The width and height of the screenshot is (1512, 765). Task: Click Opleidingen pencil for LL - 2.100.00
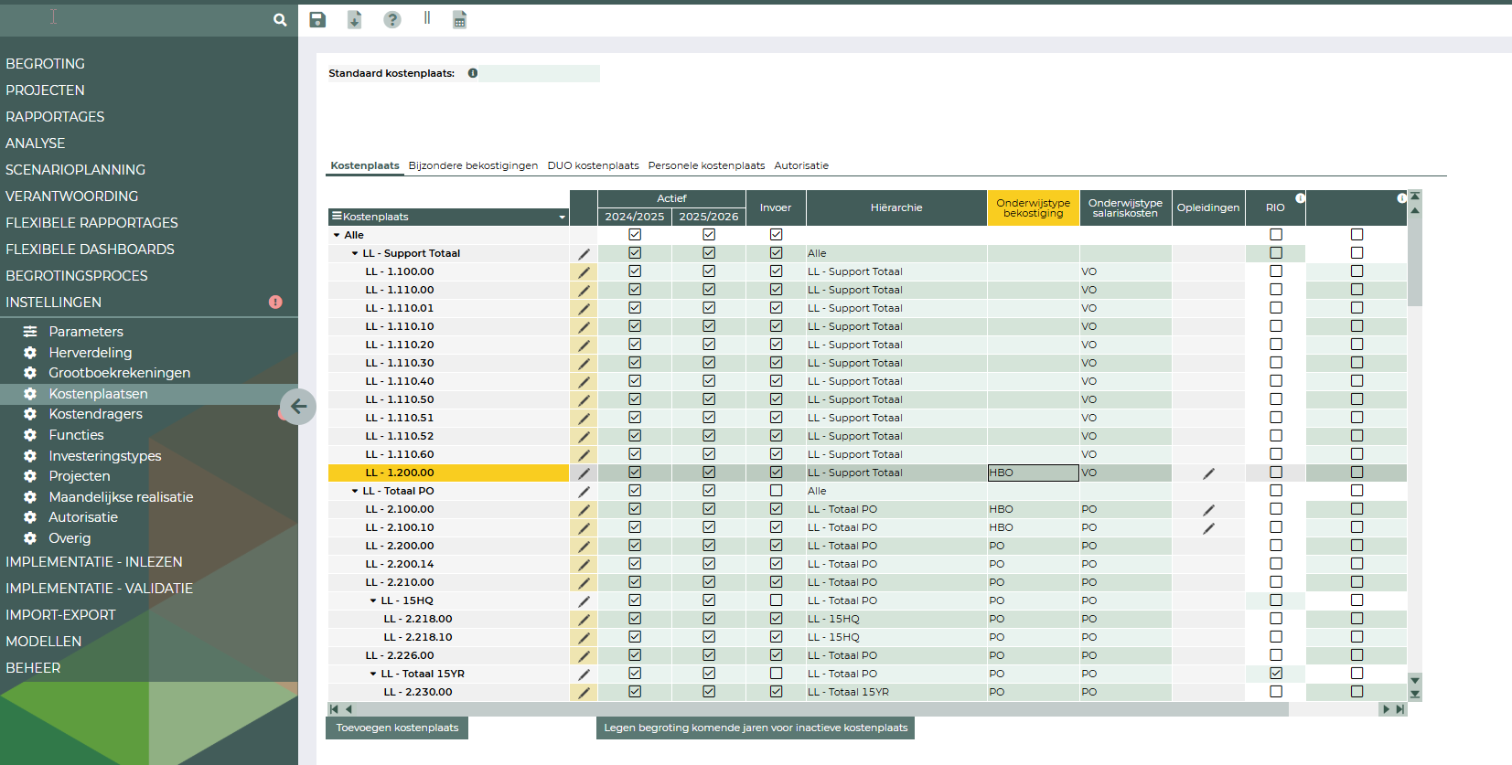click(1208, 510)
